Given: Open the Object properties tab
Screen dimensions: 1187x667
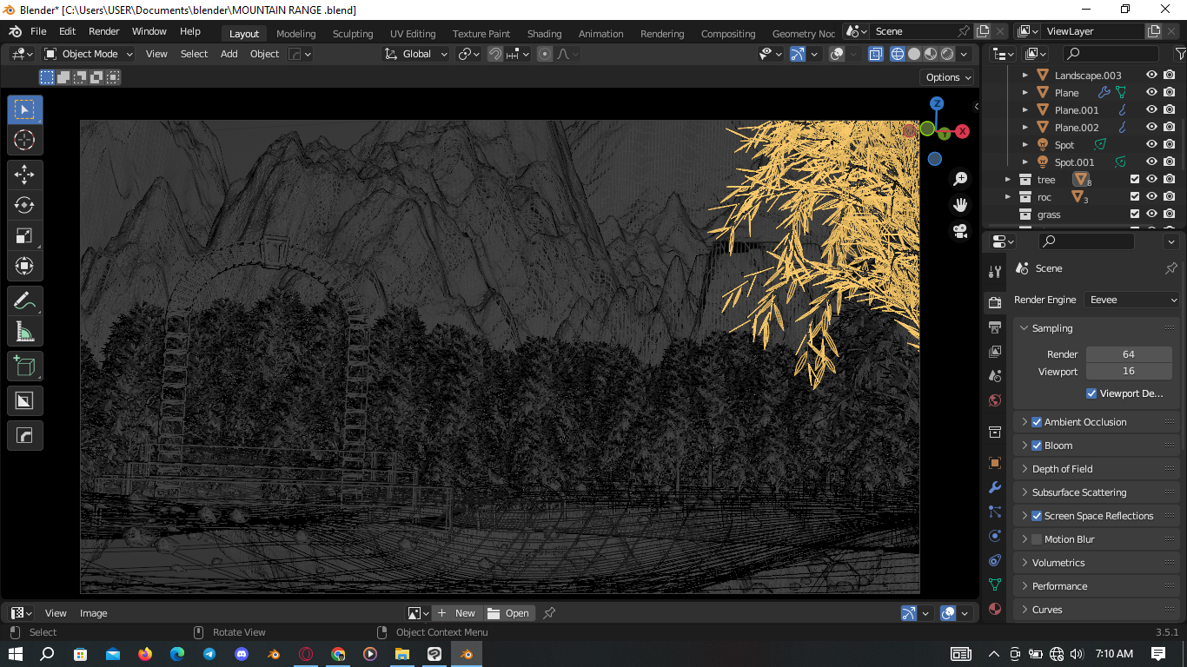Looking at the screenshot, I should (995, 463).
